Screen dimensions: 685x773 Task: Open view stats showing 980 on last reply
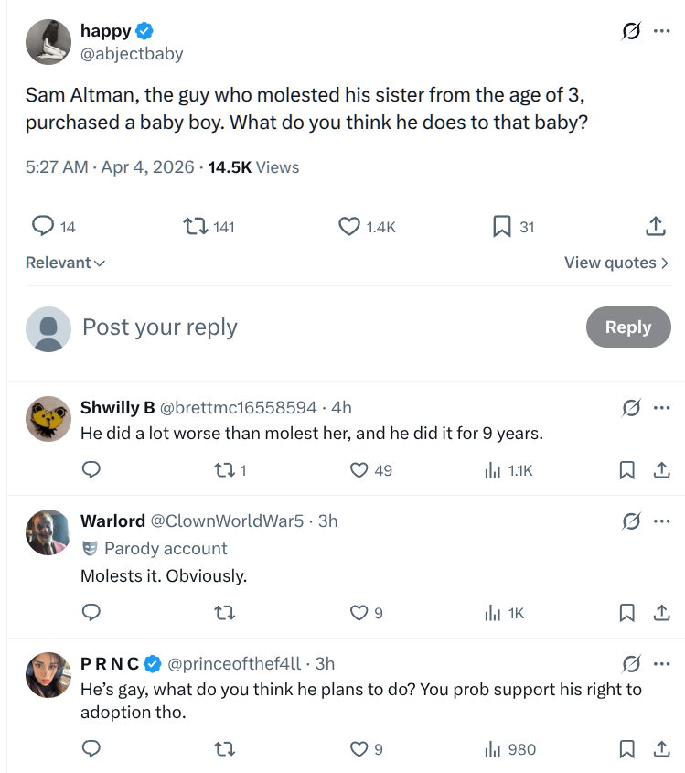(x=492, y=749)
